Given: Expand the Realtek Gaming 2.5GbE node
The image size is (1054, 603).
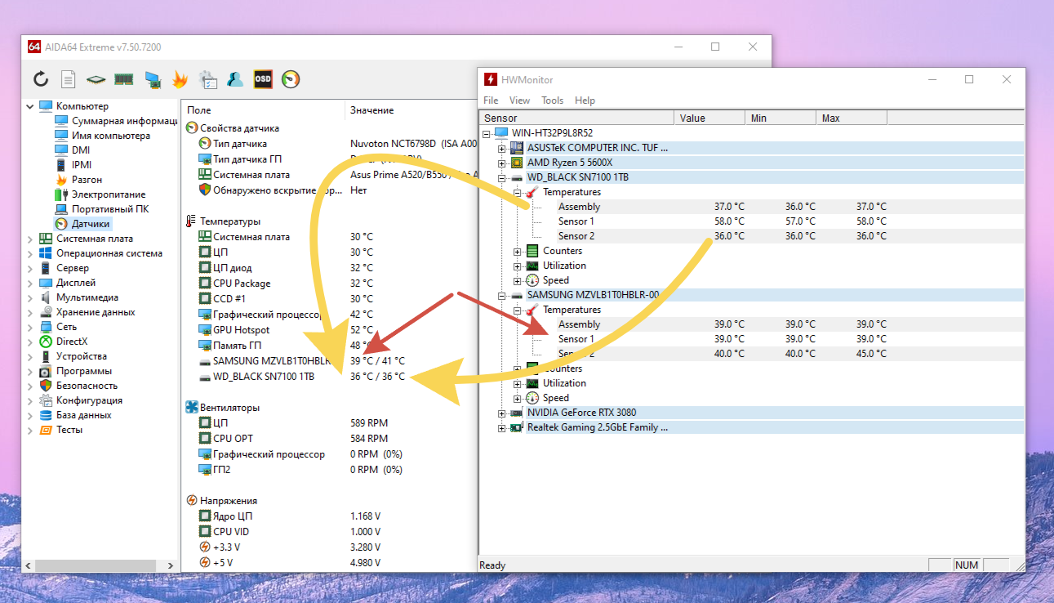Looking at the screenshot, I should [501, 428].
